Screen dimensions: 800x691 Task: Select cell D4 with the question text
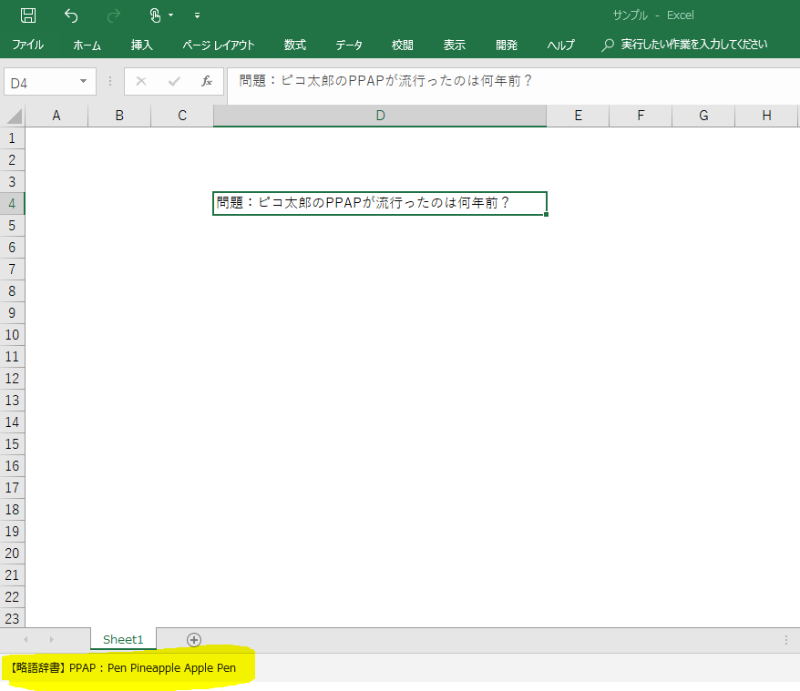pyautogui.click(x=380, y=203)
